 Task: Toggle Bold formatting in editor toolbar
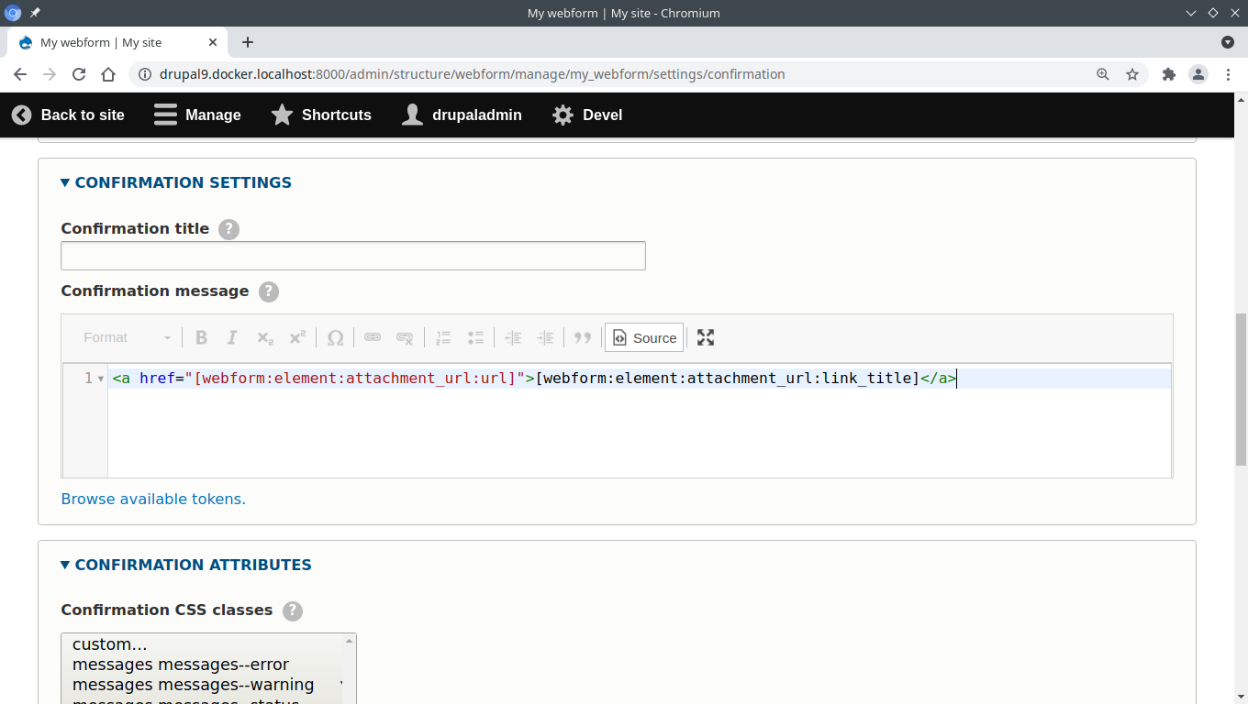pos(201,337)
